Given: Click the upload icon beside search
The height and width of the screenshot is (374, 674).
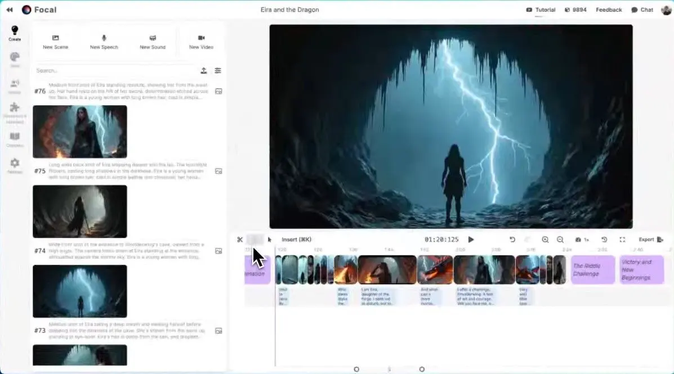Looking at the screenshot, I should coord(204,70).
